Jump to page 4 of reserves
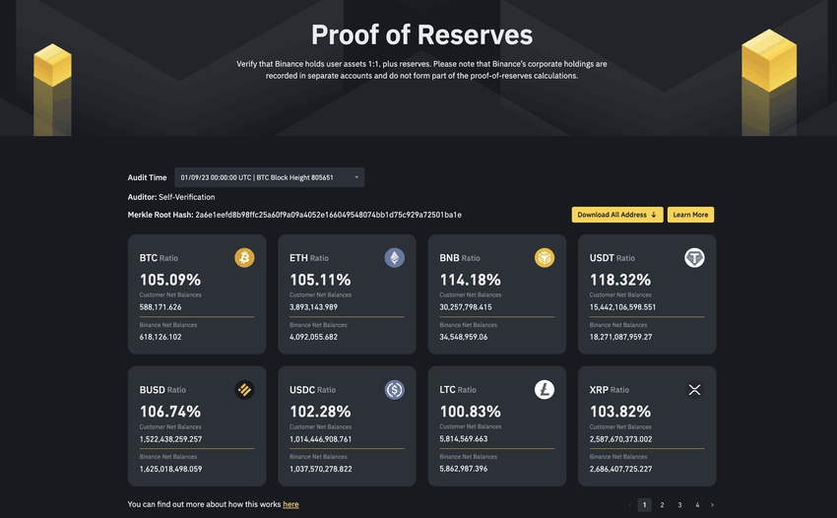Image resolution: width=837 pixels, height=518 pixels. pos(697,505)
